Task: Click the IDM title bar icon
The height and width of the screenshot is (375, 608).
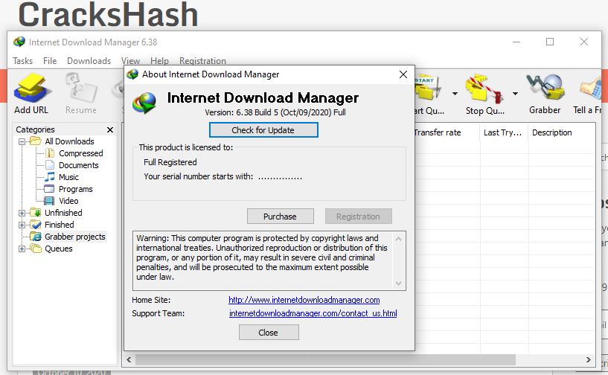Action: pos(19,42)
